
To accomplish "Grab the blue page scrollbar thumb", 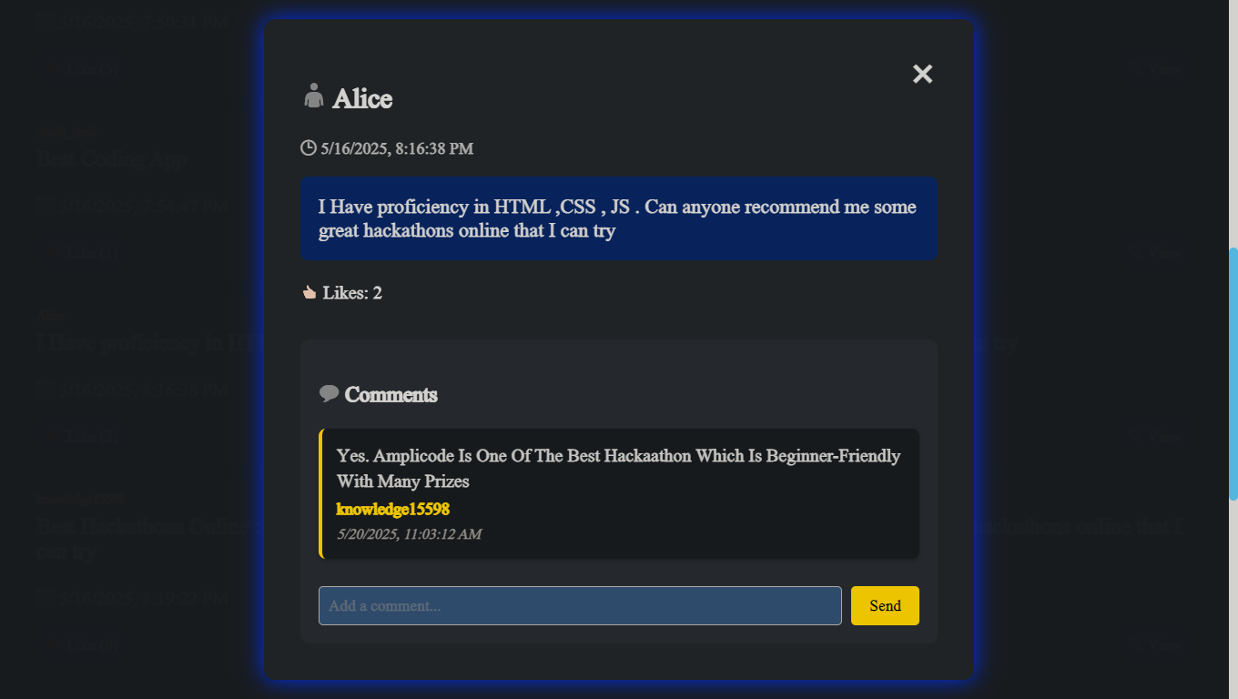I will click(x=1233, y=373).
